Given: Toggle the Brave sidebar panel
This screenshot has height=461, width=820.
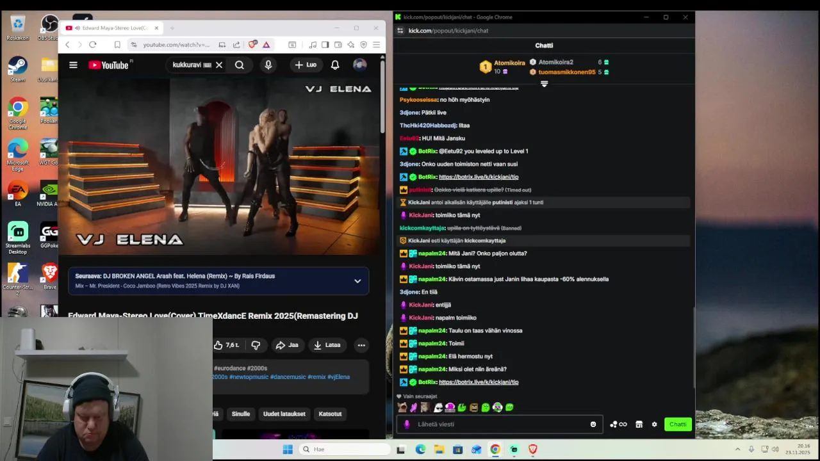Looking at the screenshot, I should [x=325, y=44].
